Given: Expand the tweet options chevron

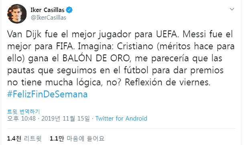Looking at the screenshot, I should point(232,9).
